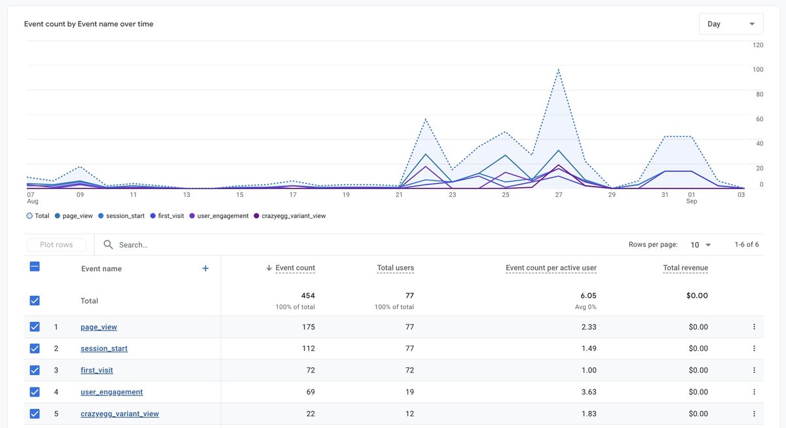Click the Plot rows button
786x428 pixels.
pyautogui.click(x=56, y=245)
